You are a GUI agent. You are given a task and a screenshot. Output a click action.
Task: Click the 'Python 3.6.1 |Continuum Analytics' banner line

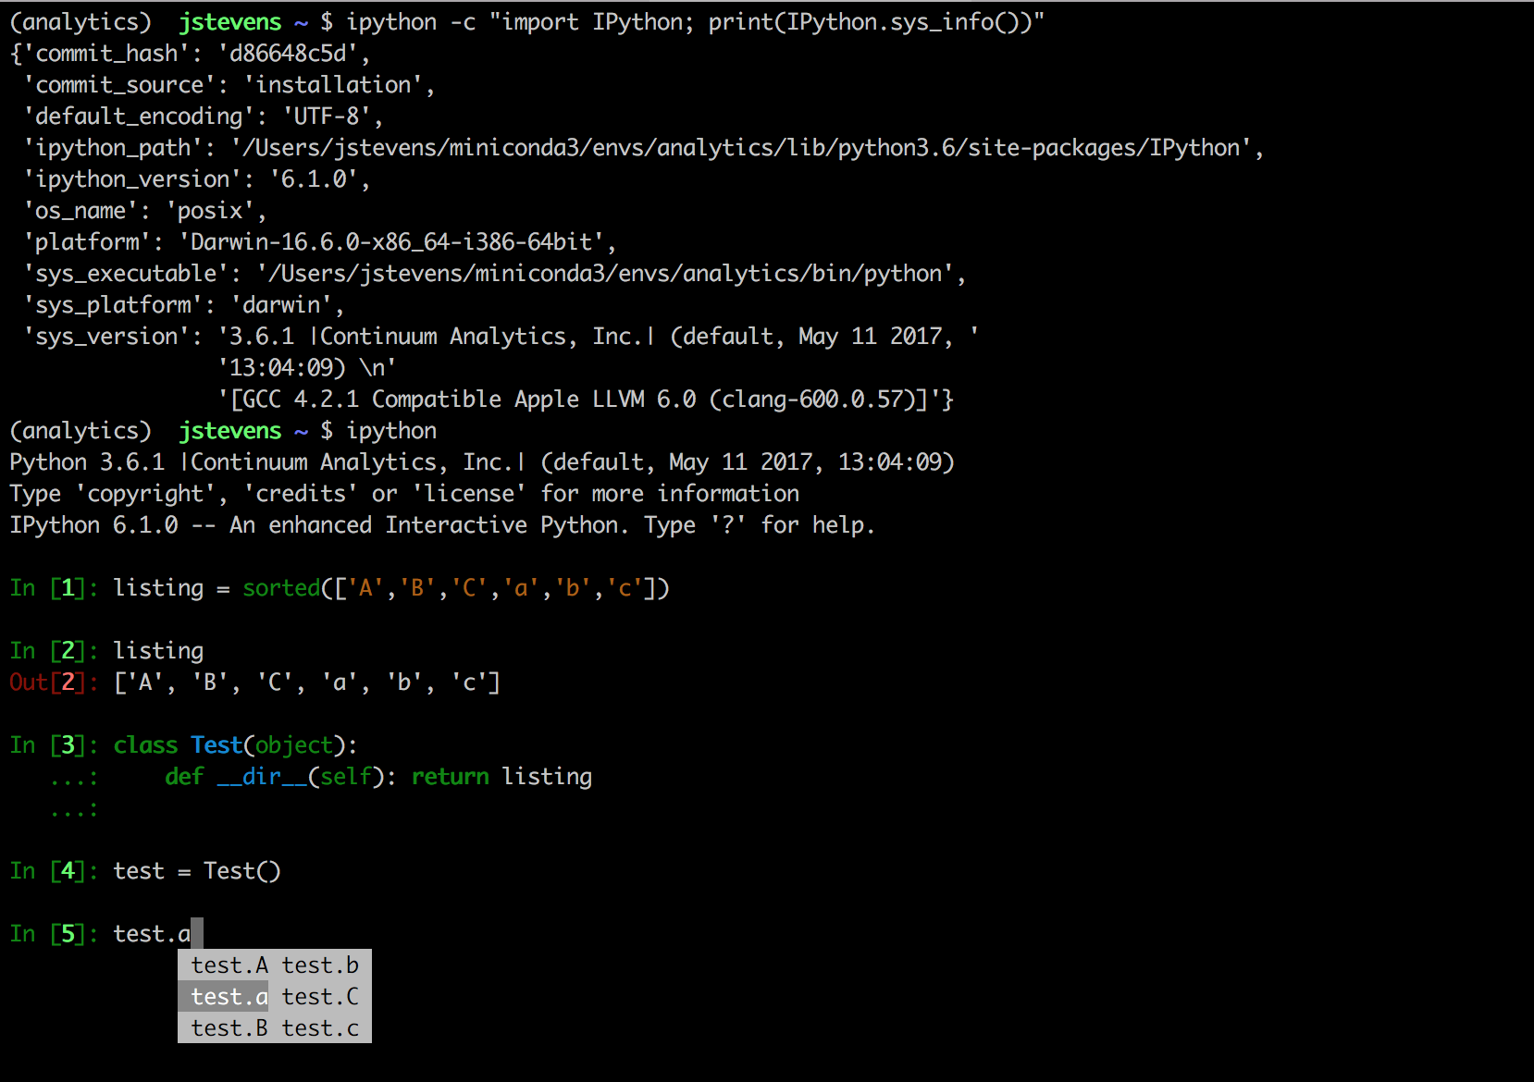(482, 462)
